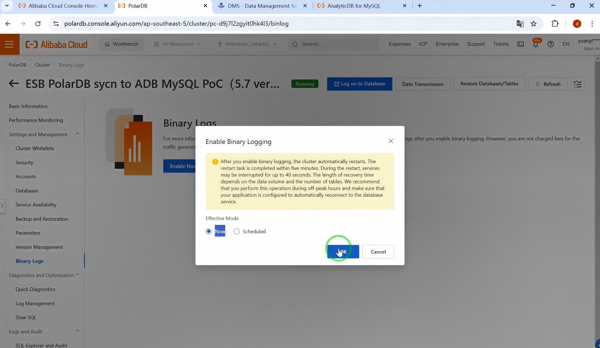This screenshot has width=600, height=348.
Task: Click the translate page icon
Action: 520,24
